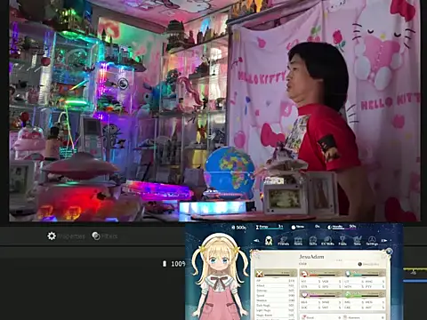Click the Dark Magic row in stats
Image resolution: width=427 pixels, height=320 pixels.
pyautogui.click(x=276, y=305)
